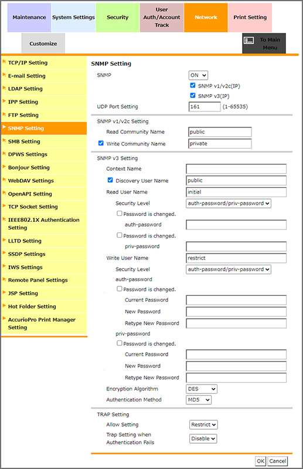
Task: Open IEEE802.1X Authentication Setting
Action: 44,224
